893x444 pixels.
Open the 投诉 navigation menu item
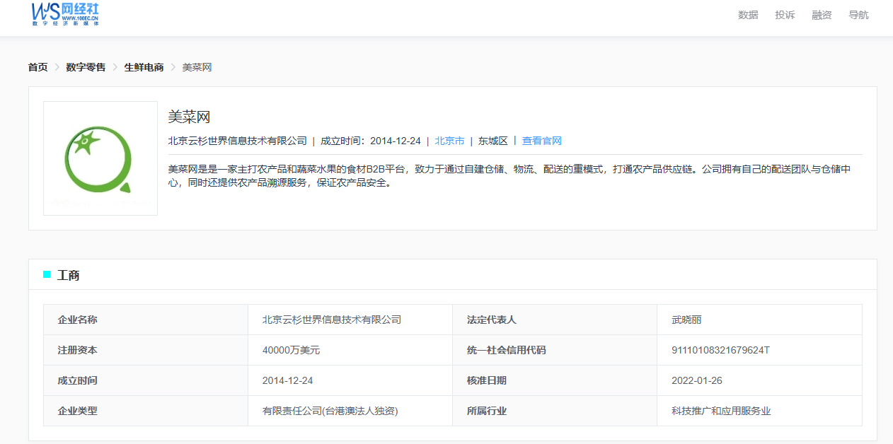(785, 15)
